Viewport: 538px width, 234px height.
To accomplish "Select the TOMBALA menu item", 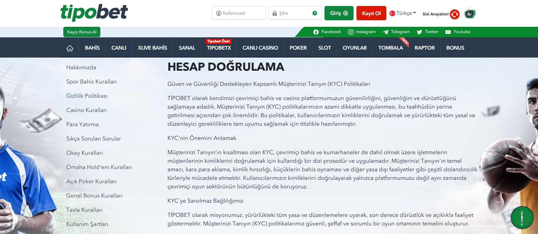I will click(x=390, y=48).
